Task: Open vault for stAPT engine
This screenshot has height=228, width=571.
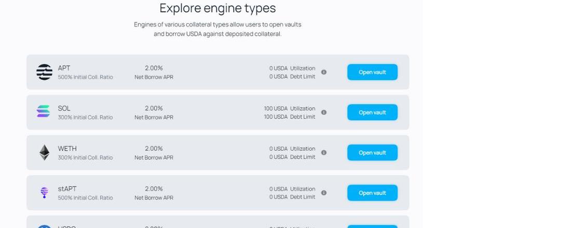Action: [x=372, y=193]
